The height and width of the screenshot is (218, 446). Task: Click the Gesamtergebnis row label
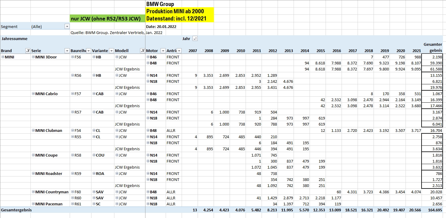coord(16,210)
